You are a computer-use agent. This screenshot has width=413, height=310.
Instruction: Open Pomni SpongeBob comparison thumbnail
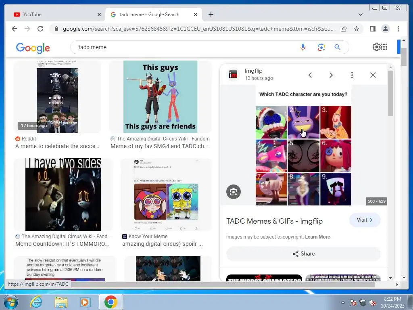tap(166, 195)
